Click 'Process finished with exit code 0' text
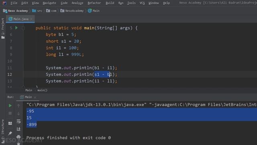257x145 pixels. point(69,138)
